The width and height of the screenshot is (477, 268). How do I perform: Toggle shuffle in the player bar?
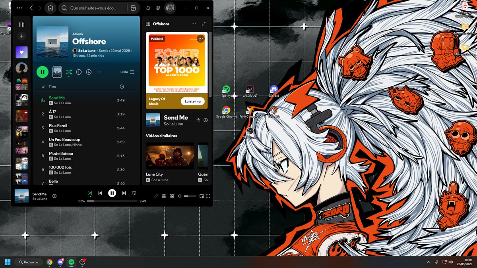(90, 193)
